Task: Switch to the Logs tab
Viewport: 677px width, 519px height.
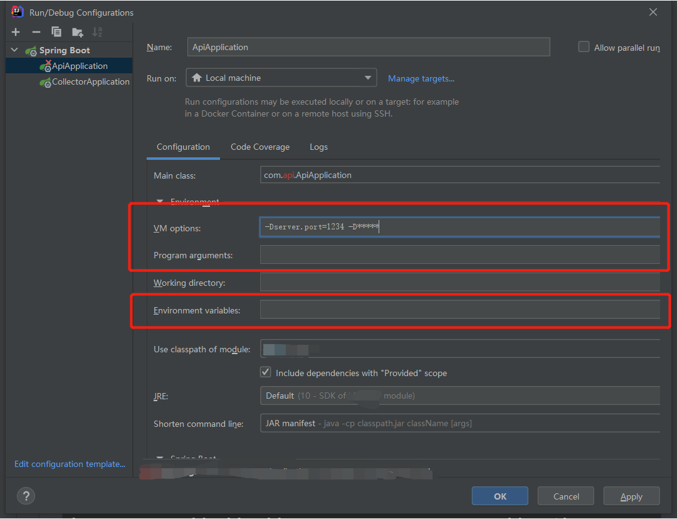Action: [318, 147]
